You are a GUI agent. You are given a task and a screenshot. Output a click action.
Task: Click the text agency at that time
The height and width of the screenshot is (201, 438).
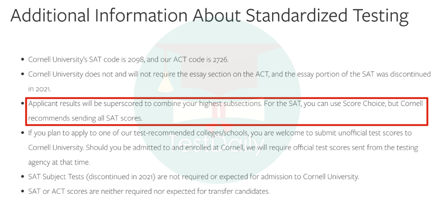click(x=59, y=162)
